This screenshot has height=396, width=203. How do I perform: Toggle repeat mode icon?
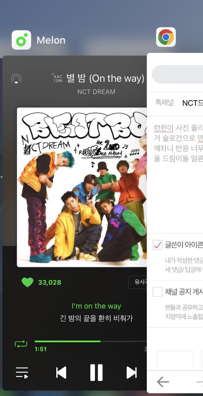[x=21, y=344]
